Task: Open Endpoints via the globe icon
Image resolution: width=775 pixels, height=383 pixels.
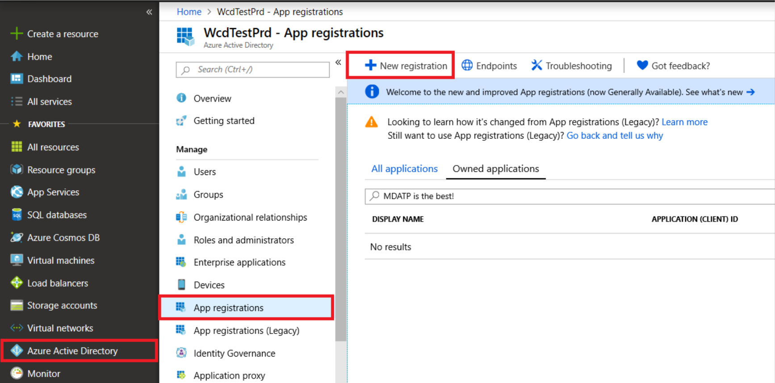Action: click(x=467, y=66)
